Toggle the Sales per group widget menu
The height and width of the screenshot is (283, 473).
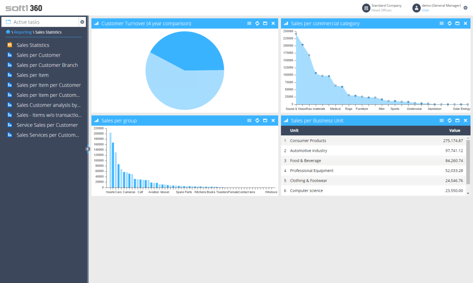click(x=249, y=120)
